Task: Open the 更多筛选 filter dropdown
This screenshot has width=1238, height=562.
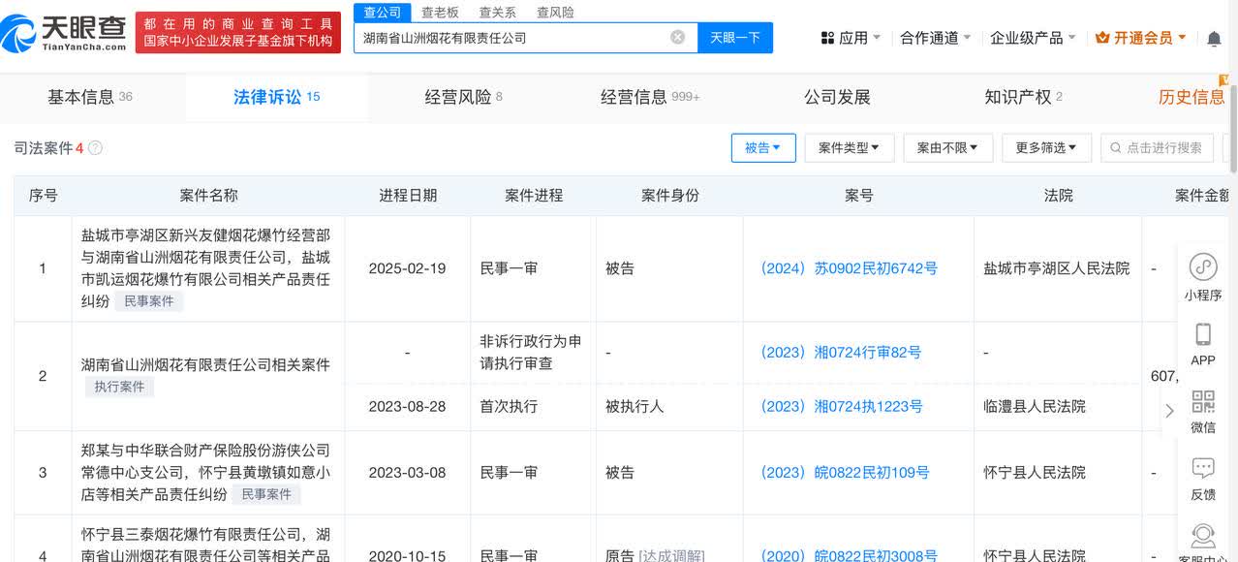Action: pos(1046,148)
